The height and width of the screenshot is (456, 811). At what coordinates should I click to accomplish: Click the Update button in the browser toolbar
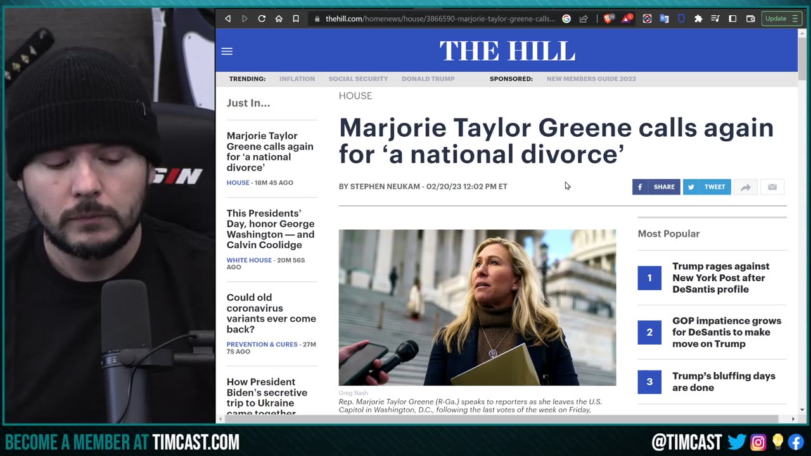click(x=781, y=19)
